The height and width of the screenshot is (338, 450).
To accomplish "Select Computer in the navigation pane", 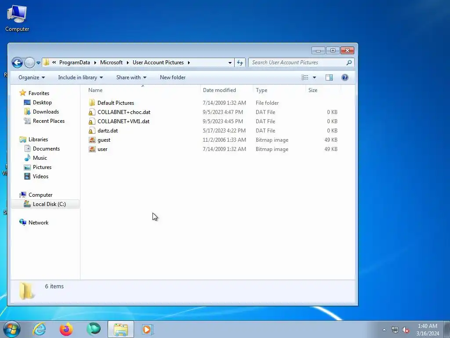I will click(x=40, y=195).
